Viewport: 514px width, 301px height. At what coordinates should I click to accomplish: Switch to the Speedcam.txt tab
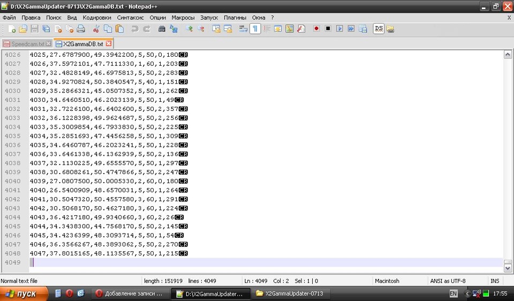27,44
